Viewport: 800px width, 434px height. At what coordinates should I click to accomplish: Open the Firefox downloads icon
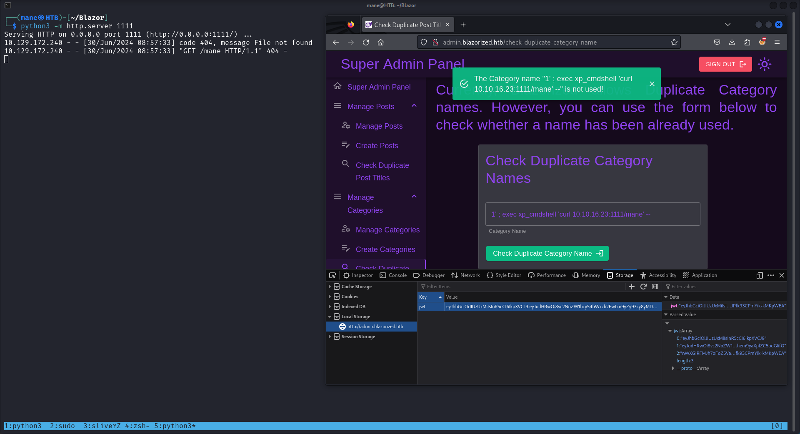click(x=732, y=42)
